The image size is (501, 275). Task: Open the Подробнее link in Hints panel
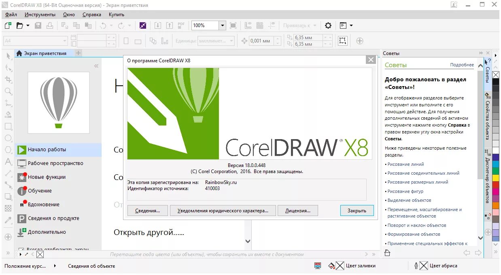tap(462, 65)
